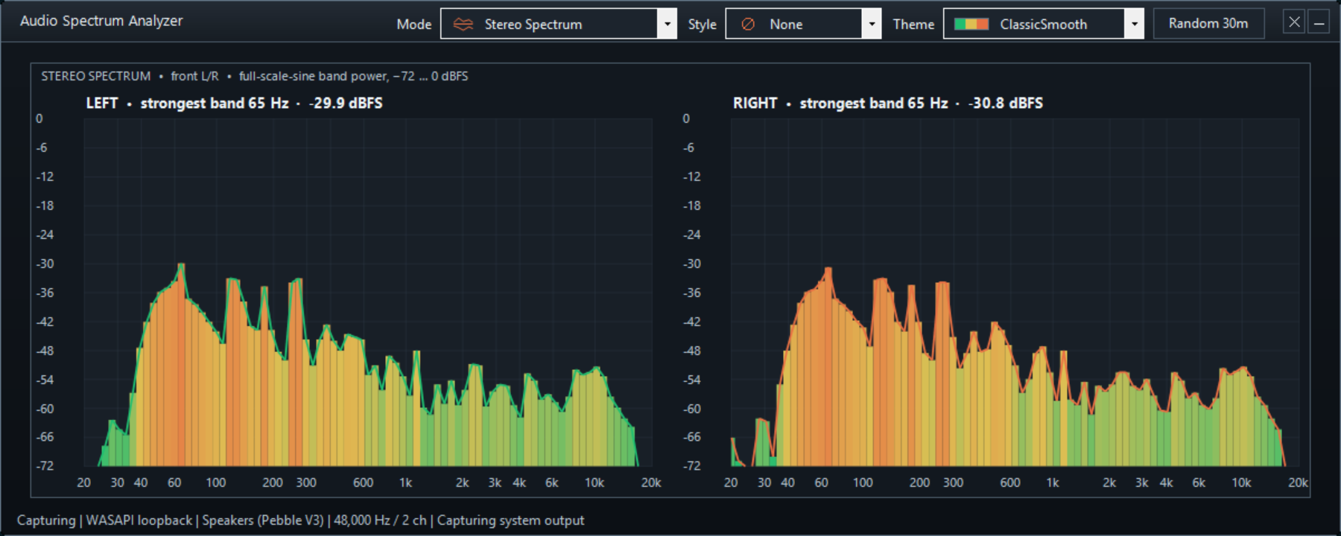Click the left chart 1k frequency label
The height and width of the screenshot is (536, 1341).
pos(405,483)
